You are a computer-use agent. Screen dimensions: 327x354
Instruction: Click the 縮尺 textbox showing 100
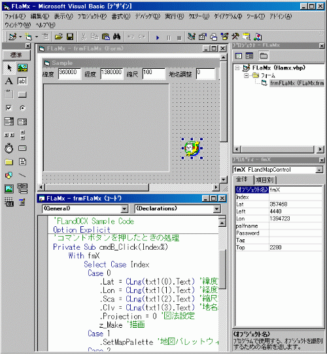(x=154, y=73)
